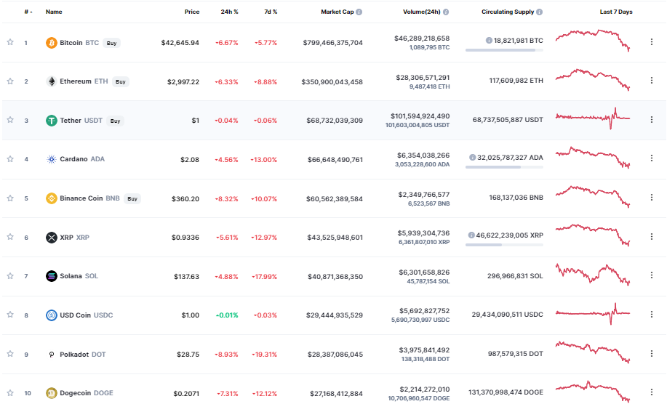Click Market Cap info icon
This screenshot has width=667, height=412.
pyautogui.click(x=359, y=12)
